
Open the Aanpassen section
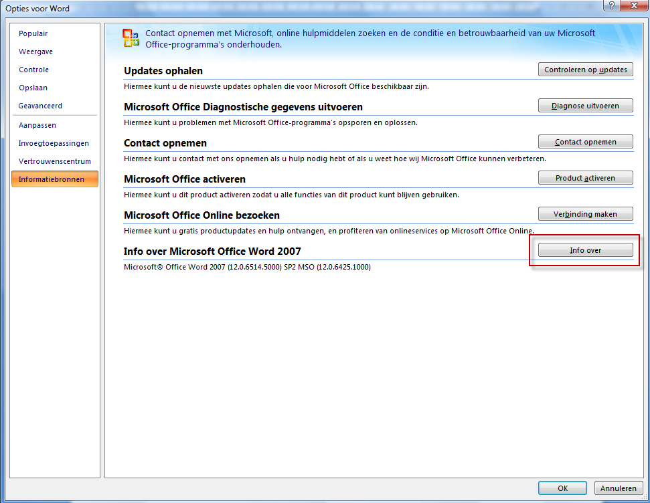click(37, 125)
